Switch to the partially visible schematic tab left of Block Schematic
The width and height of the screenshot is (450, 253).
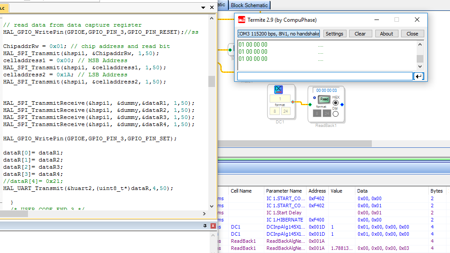[x=222, y=5]
